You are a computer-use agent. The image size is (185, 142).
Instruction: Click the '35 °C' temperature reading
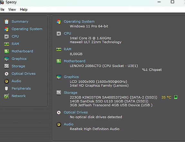coord(166,97)
